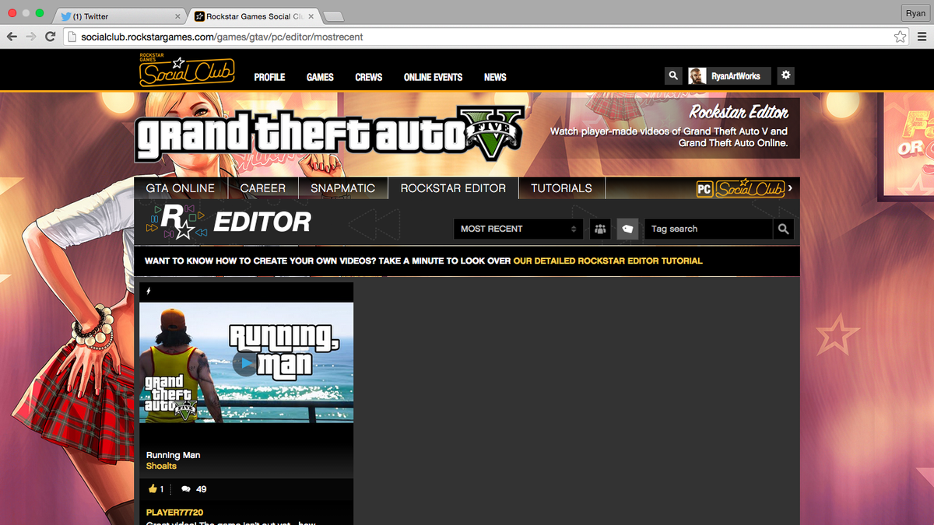Open the settings gear icon
Screen dimensions: 934x525
[785, 75]
